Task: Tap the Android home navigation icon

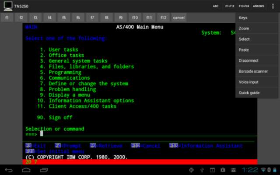Action: 26,170
